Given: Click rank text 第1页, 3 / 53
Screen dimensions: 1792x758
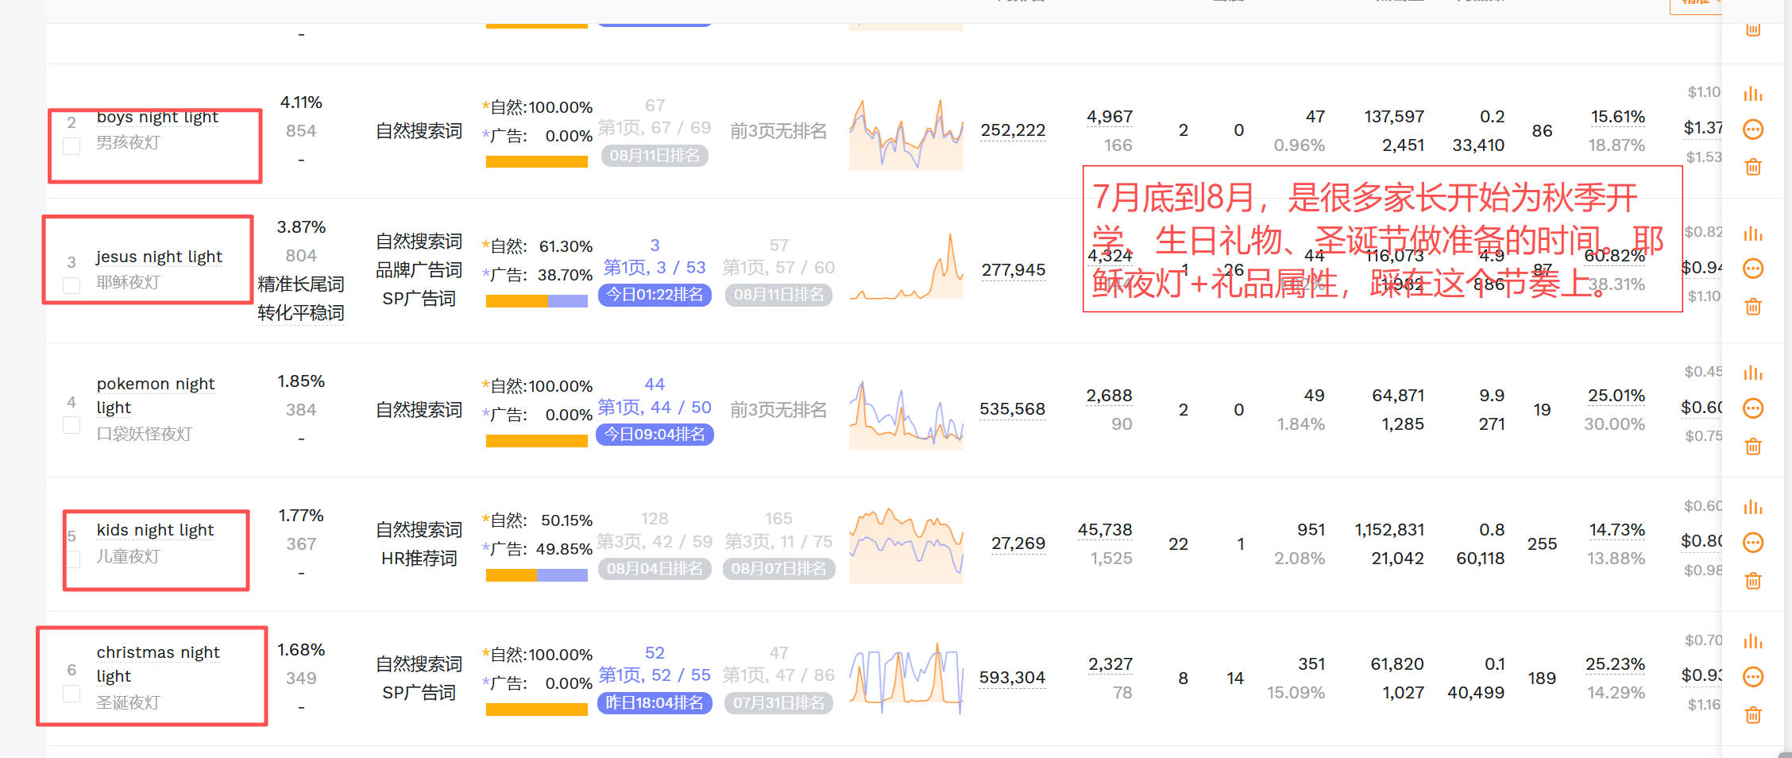Looking at the screenshot, I should (655, 268).
